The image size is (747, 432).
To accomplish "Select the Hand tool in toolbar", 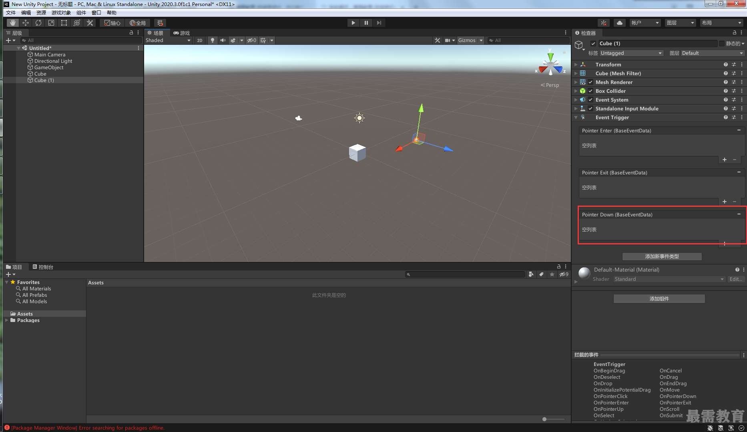I will (13, 23).
